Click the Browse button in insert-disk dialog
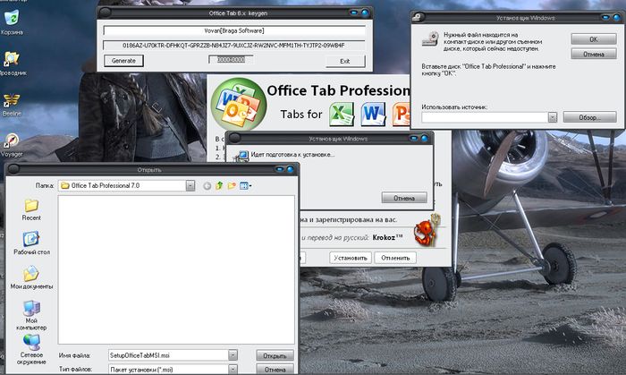The image size is (626, 375). point(589,117)
